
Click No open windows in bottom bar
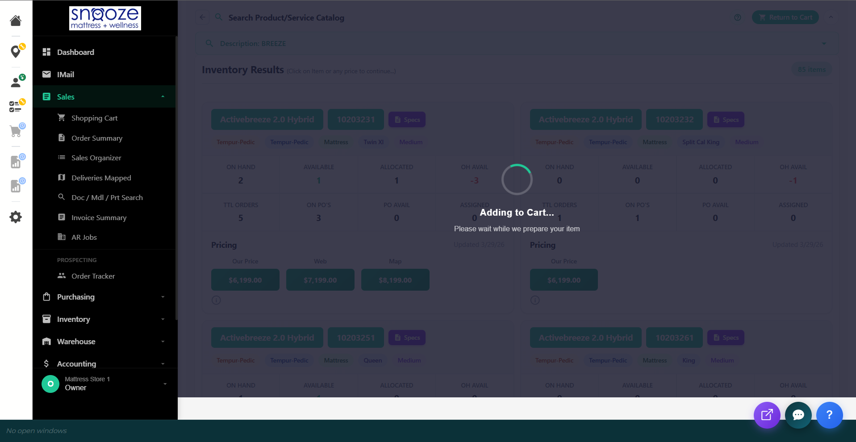(x=37, y=431)
